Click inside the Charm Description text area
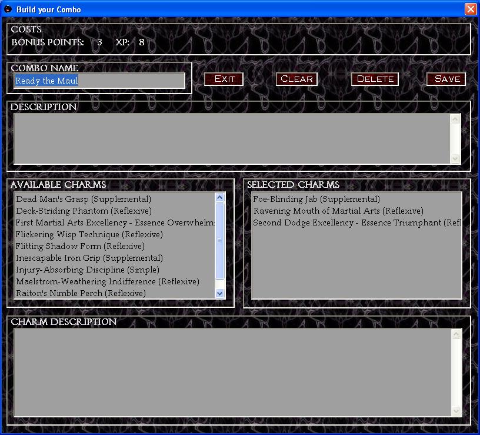Image resolution: width=480 pixels, height=435 pixels. 233,372
